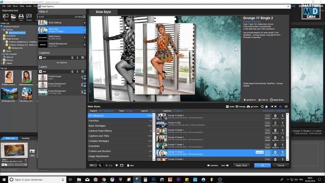Click the circle icon beside the star
The image size is (325, 183).
tap(262, 107)
